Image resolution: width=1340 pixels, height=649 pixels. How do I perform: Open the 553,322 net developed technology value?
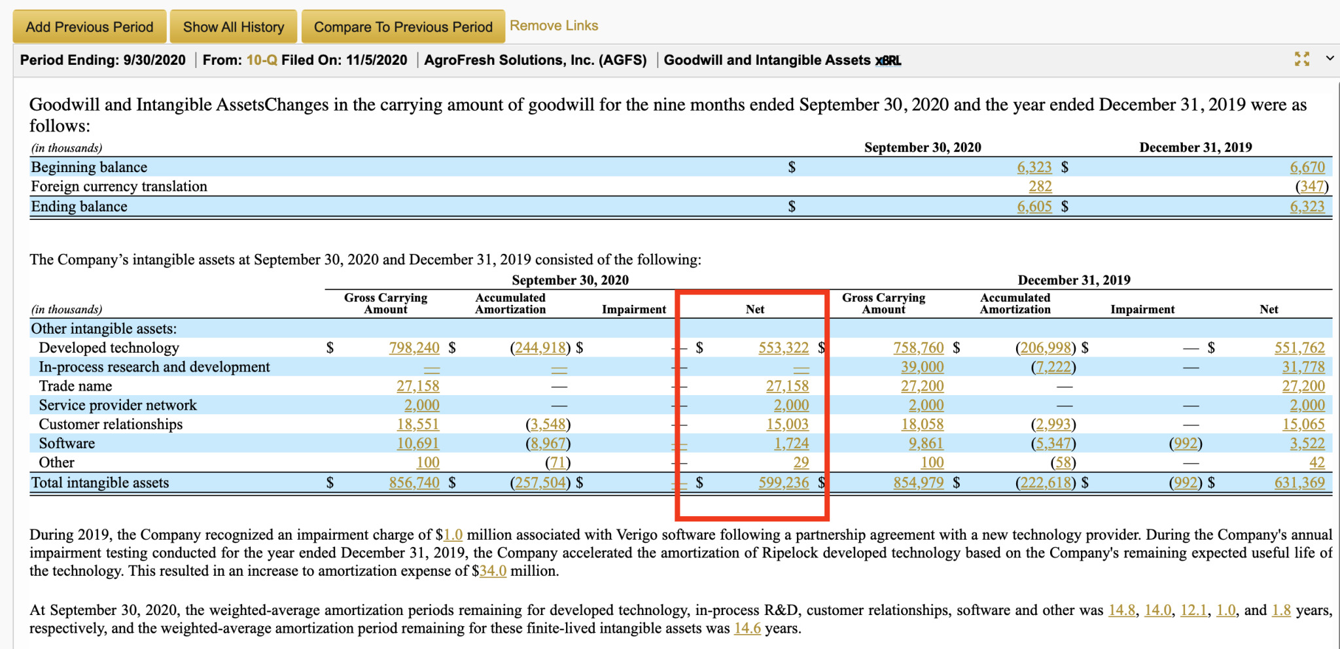pos(783,348)
